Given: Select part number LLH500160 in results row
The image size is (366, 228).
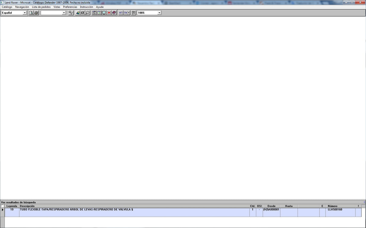Looking at the screenshot, I should tap(335, 210).
